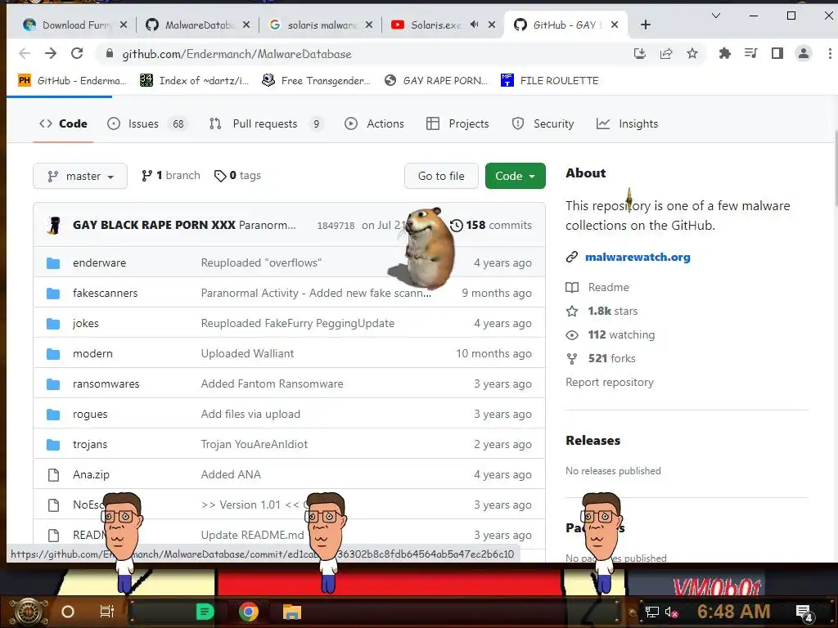The image size is (838, 628).
Task: Open the Chrome tab search chevron
Action: (x=716, y=16)
